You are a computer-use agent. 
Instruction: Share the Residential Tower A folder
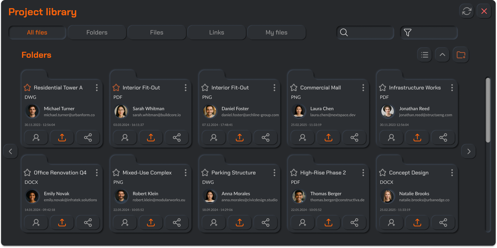[x=88, y=138]
